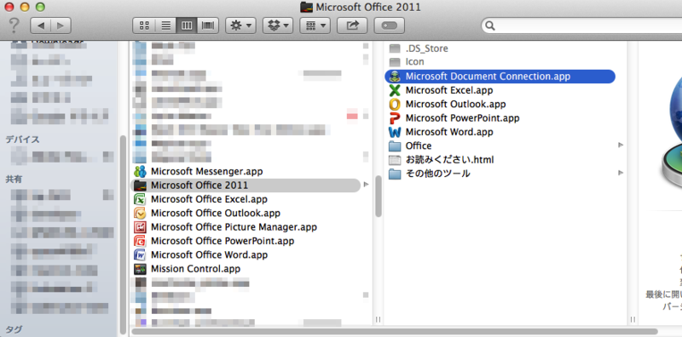This screenshot has width=682, height=337.
Task: Click the column resize handle after Office 2011 column
Action: (x=633, y=319)
